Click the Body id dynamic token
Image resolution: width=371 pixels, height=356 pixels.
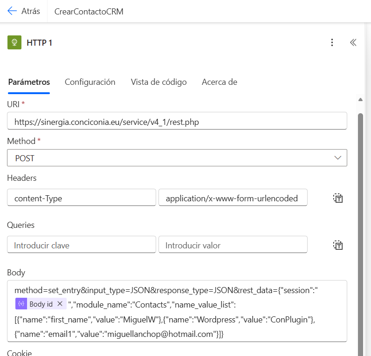[x=40, y=304]
